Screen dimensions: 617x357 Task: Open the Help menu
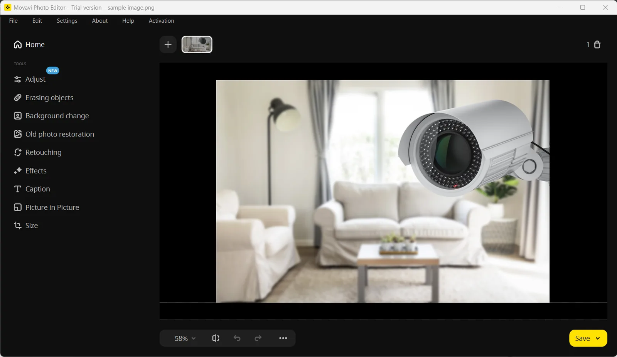[x=128, y=21]
